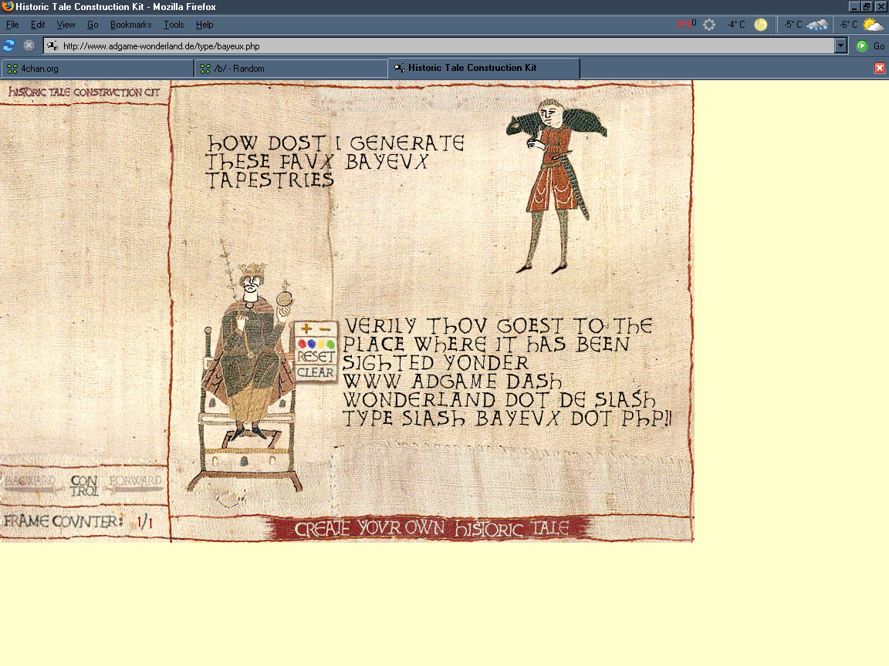
Task: Click the -6° C forecast temperature
Action: [x=848, y=25]
